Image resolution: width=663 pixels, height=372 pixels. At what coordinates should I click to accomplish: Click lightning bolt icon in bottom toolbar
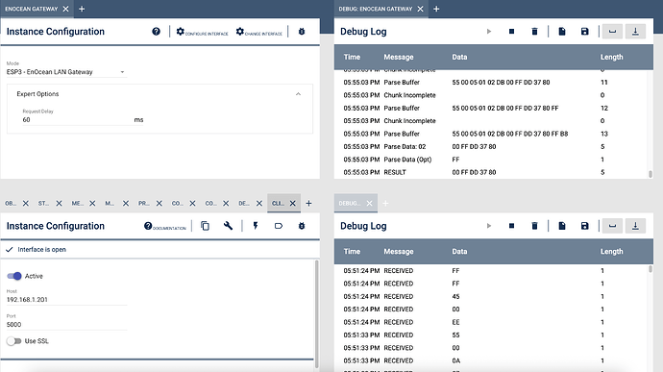tap(256, 226)
